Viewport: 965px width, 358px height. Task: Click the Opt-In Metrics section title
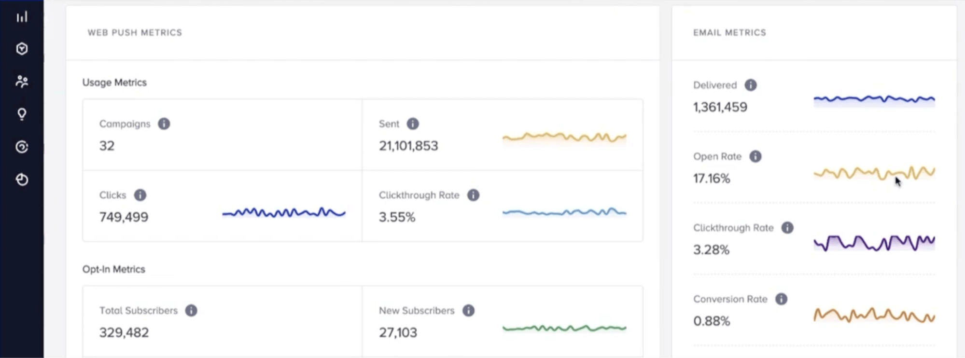[x=113, y=269]
